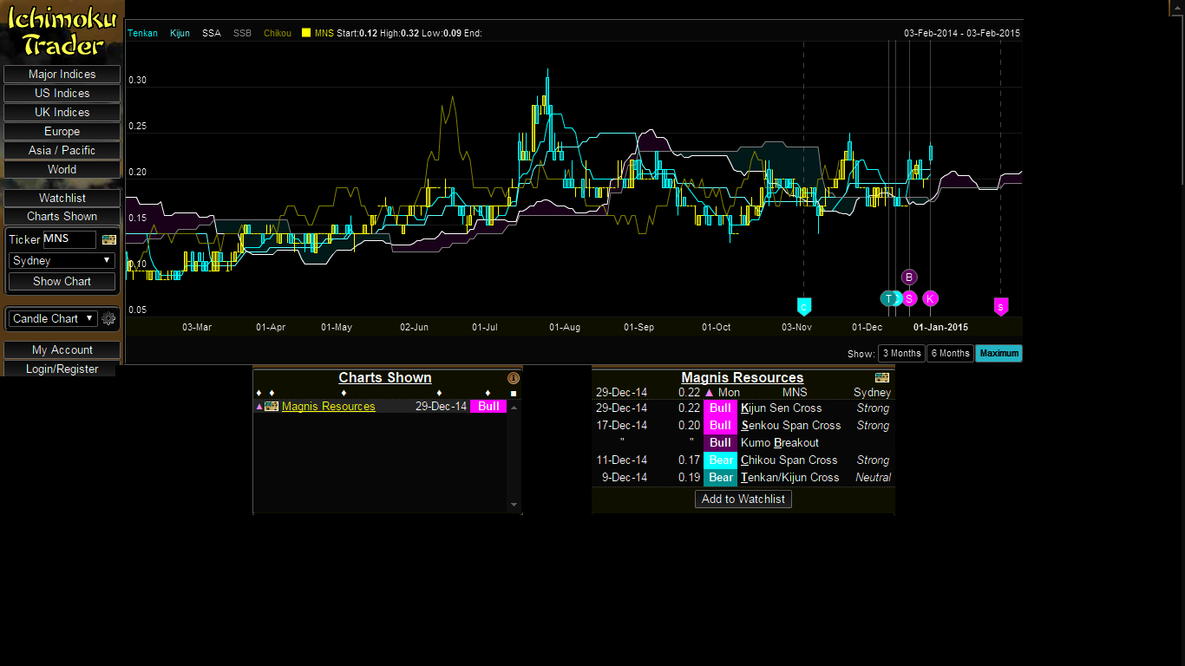Click chart icon before Magnis Resources link

272,406
